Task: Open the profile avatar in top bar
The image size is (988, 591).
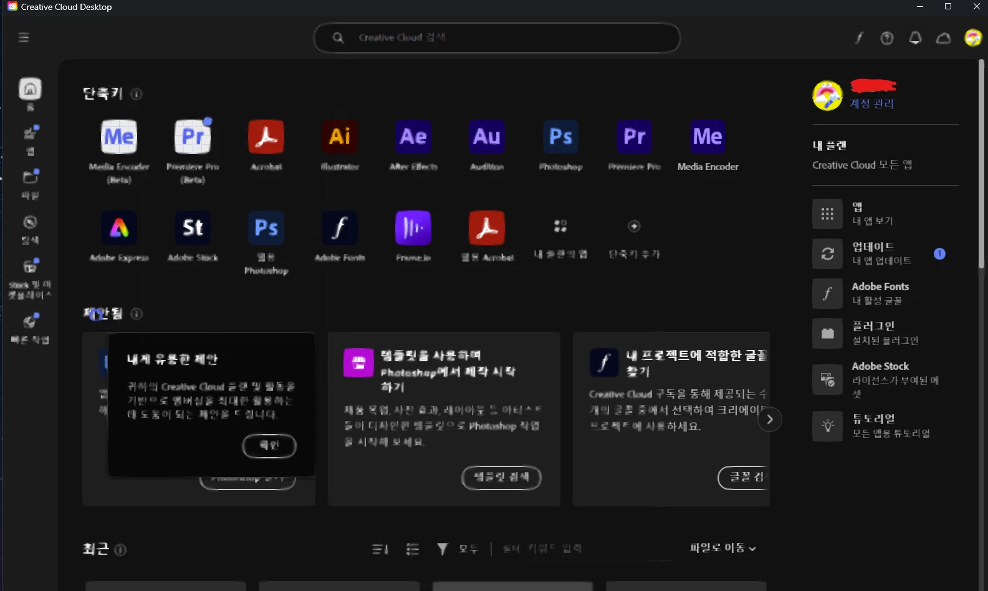Action: (x=972, y=38)
